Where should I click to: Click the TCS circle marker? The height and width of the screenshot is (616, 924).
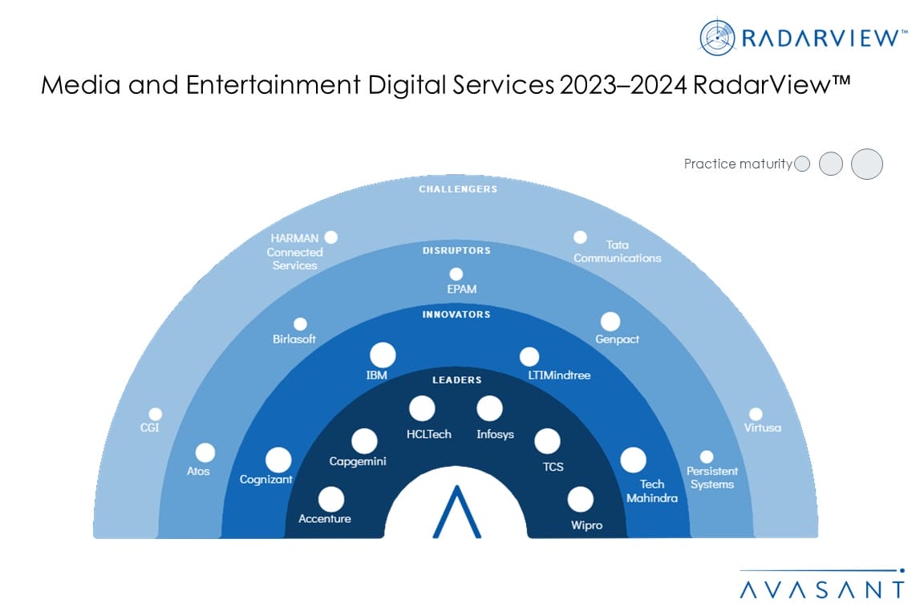548,440
